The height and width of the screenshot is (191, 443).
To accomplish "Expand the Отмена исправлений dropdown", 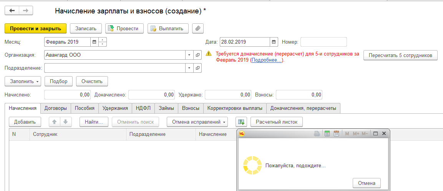I will [x=197, y=122].
